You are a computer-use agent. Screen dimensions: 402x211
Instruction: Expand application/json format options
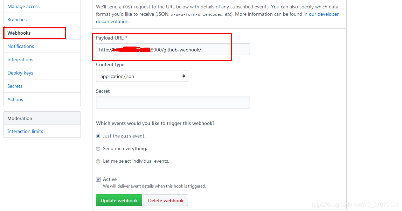(142, 76)
